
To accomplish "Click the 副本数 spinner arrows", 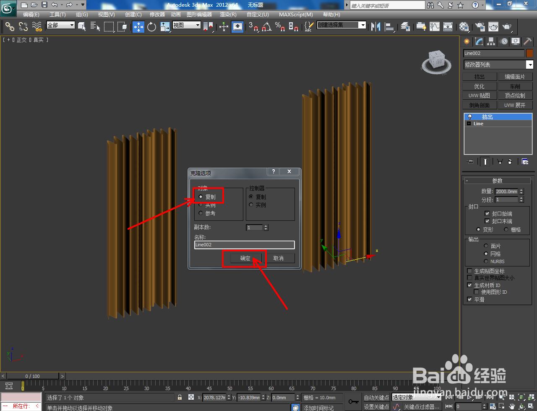I will point(266,227).
